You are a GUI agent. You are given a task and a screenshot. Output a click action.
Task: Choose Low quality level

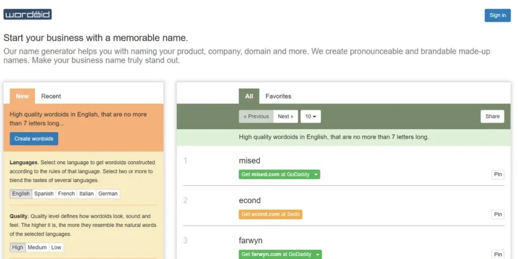pyautogui.click(x=56, y=247)
